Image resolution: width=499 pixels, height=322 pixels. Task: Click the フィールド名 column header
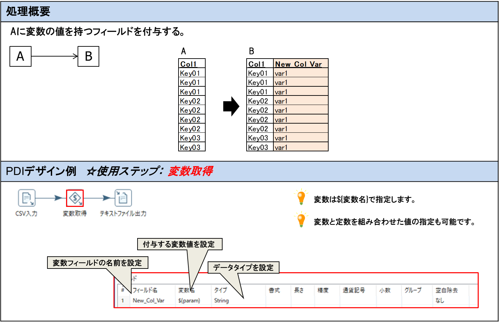[x=145, y=290]
